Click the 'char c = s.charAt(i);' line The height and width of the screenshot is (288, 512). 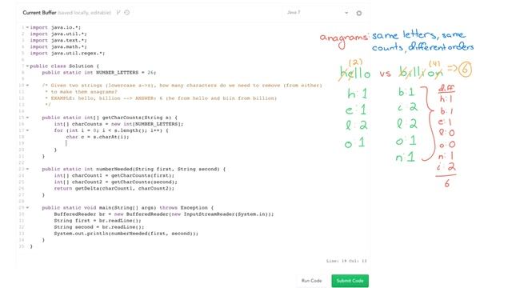coord(98,137)
